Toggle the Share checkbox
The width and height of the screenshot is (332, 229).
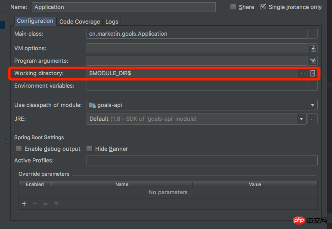click(x=233, y=7)
